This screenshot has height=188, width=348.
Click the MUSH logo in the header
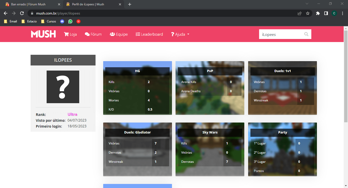pyautogui.click(x=43, y=34)
